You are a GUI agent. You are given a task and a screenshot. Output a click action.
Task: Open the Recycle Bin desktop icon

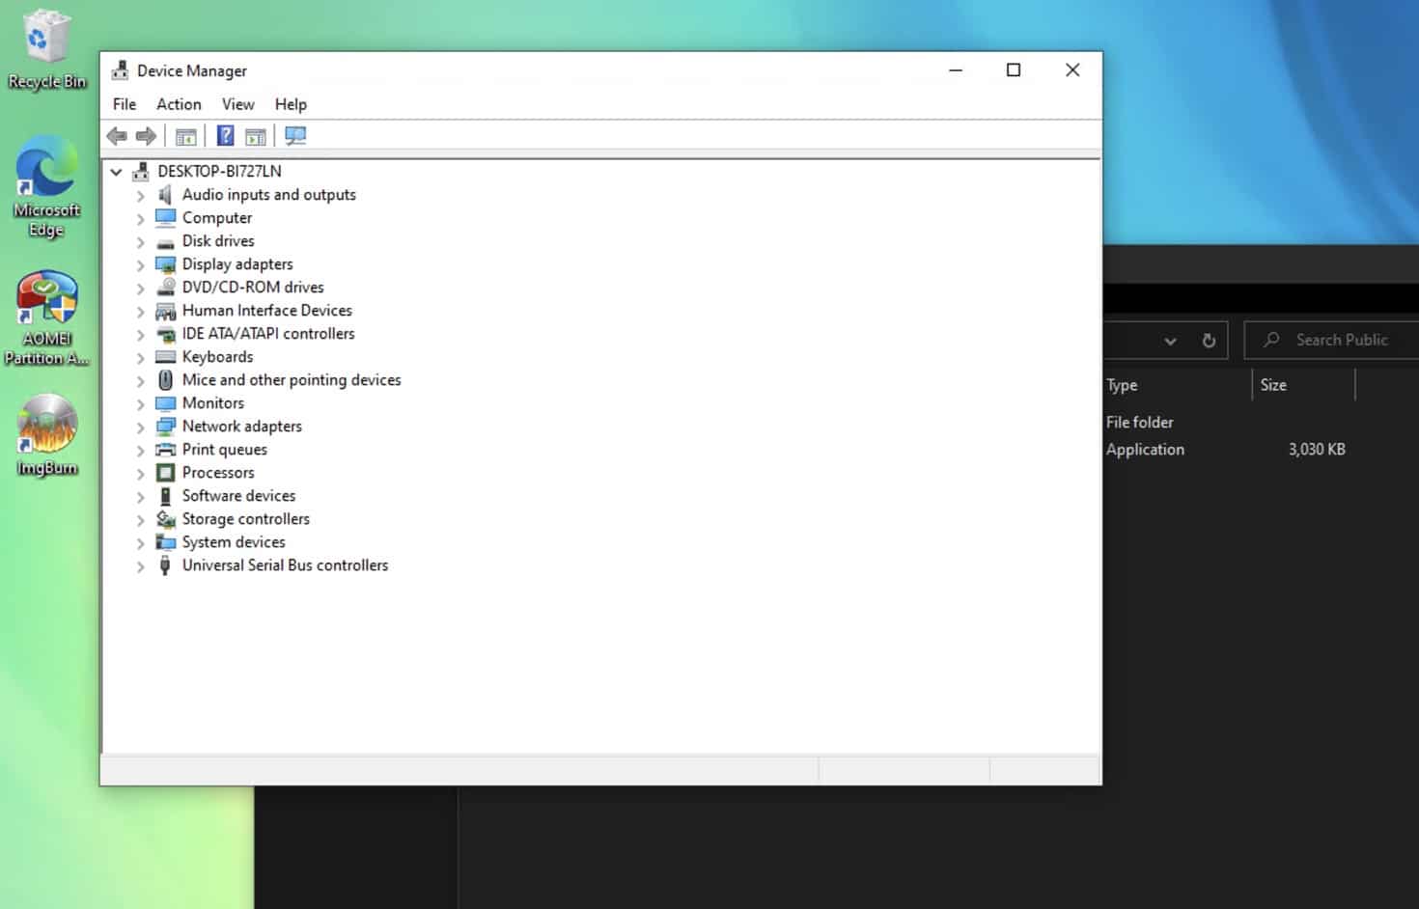coord(46,50)
